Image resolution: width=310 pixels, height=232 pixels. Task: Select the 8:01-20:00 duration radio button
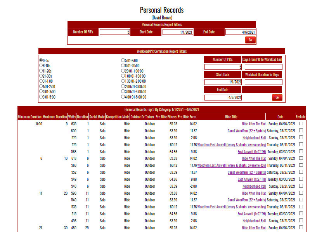coord(123,65)
